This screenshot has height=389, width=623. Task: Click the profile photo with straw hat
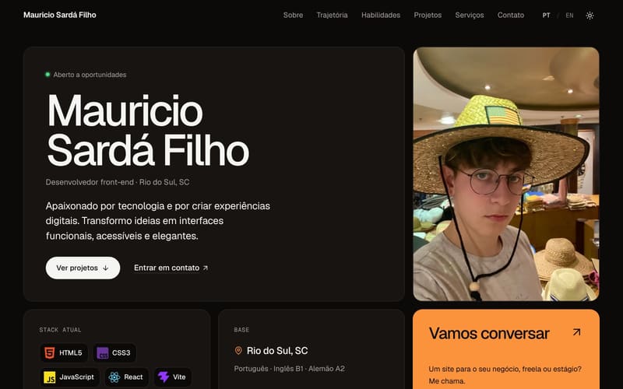click(x=505, y=173)
